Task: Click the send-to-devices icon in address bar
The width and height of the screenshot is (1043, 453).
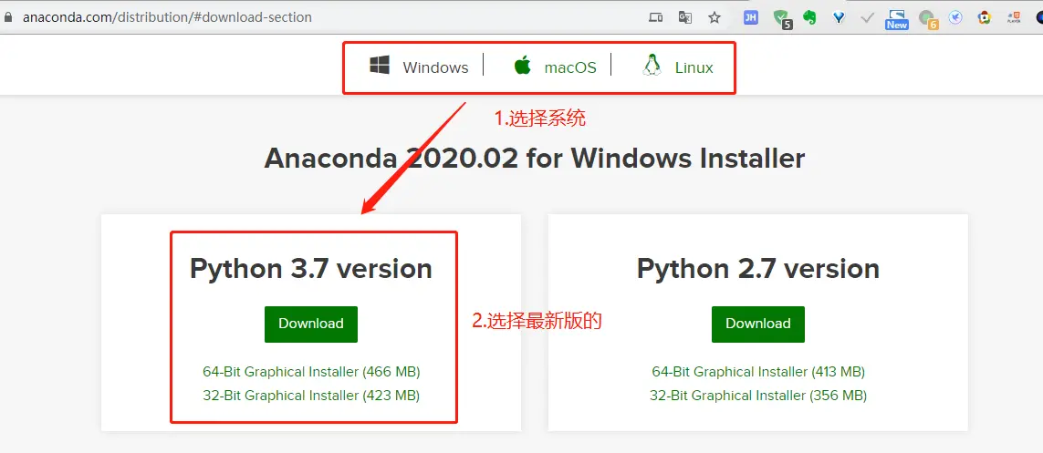Action: pos(656,18)
